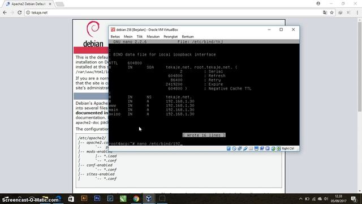Open the black square app in taskbar
The width and height of the screenshot is (362, 204).
[162, 199]
